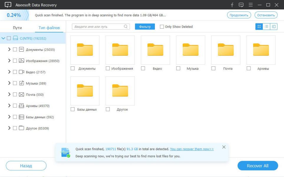Switch to the Тип файлов tab
The height and width of the screenshot is (177, 284).
point(49,28)
